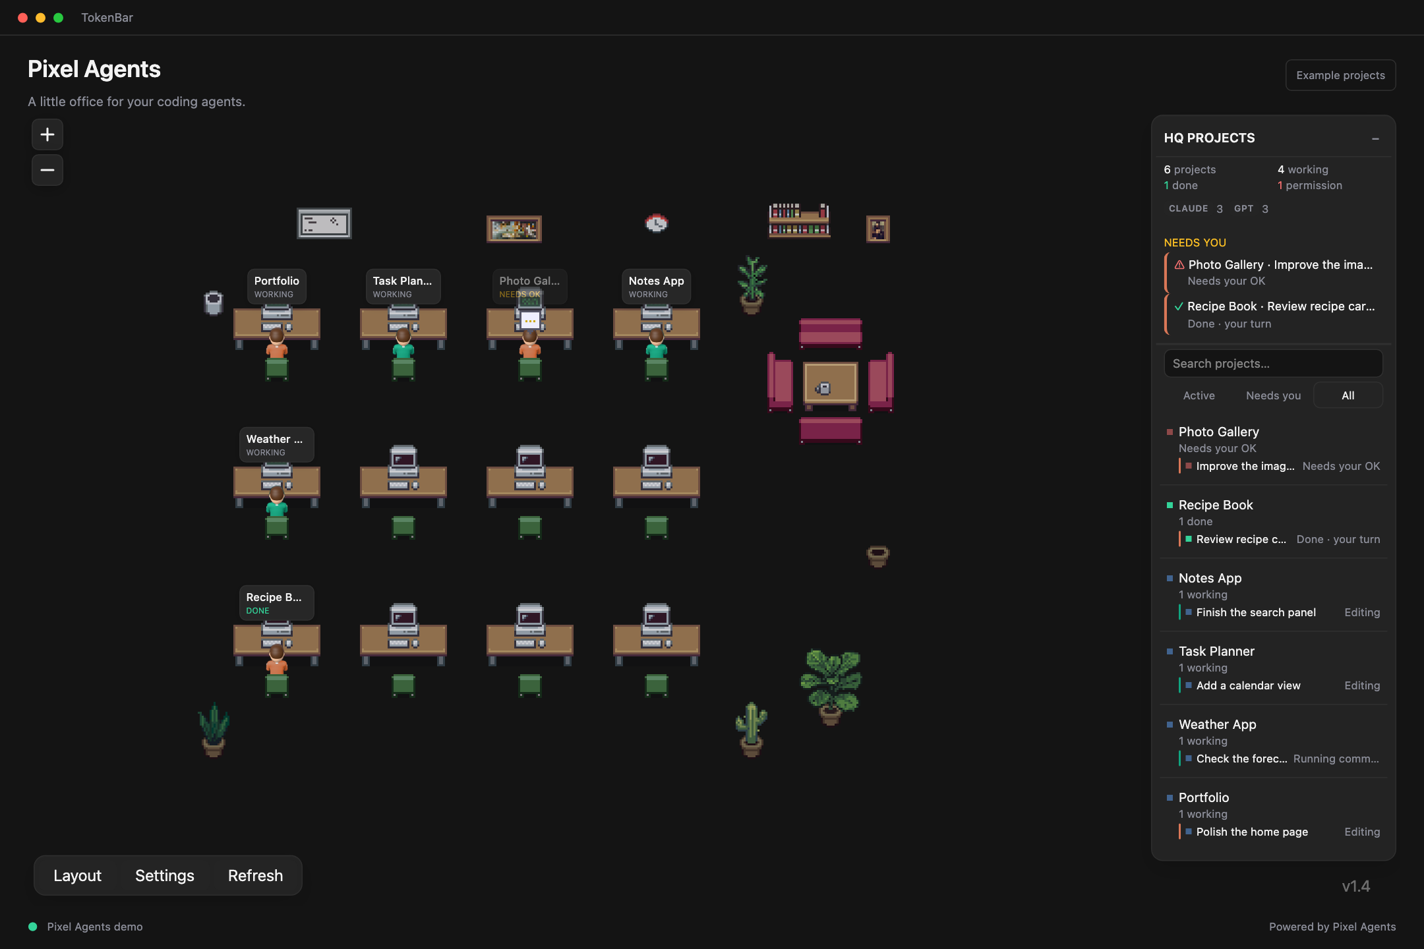Select the Task Planner agent label
1424x949 pixels.
[x=402, y=286]
